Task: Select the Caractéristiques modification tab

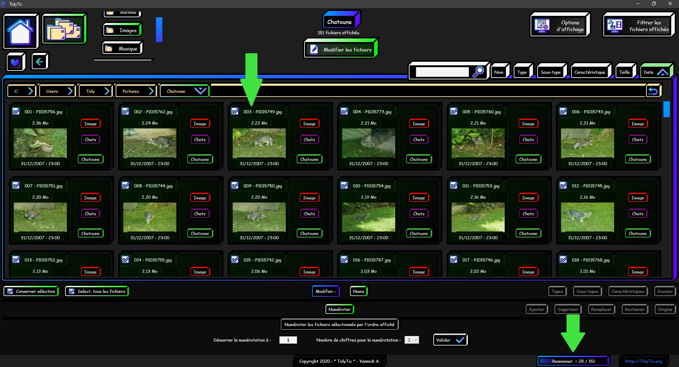Action: 628,291
